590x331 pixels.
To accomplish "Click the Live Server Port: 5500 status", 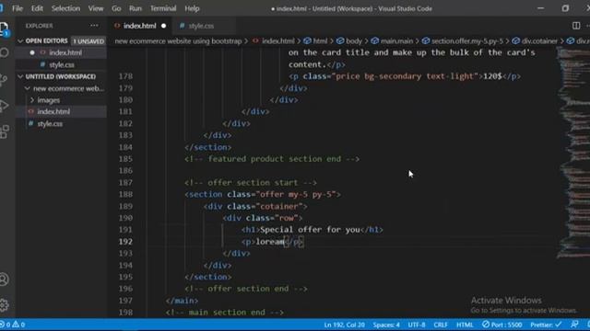I will click(x=501, y=325).
